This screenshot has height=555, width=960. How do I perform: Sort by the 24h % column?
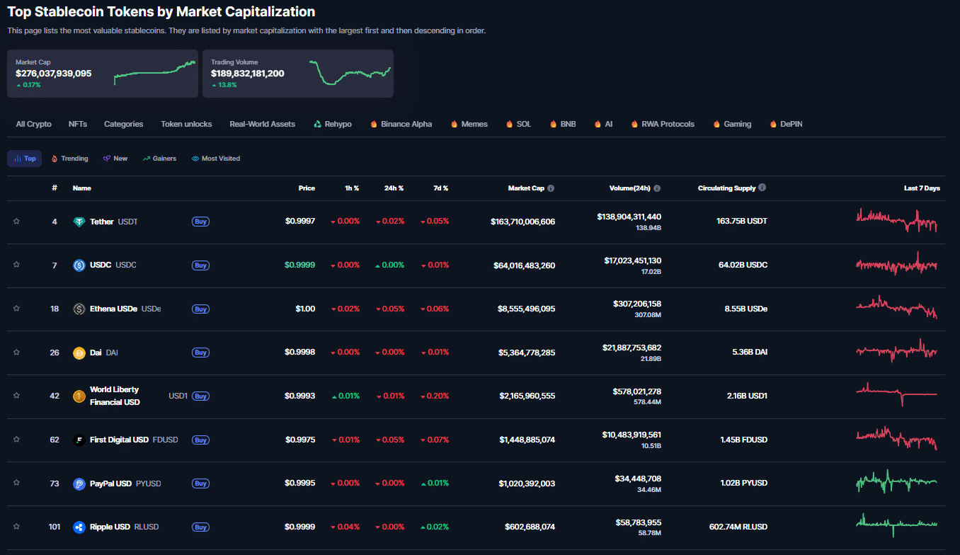[x=394, y=188]
